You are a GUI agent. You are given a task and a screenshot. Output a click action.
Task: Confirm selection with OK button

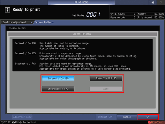[148, 117]
